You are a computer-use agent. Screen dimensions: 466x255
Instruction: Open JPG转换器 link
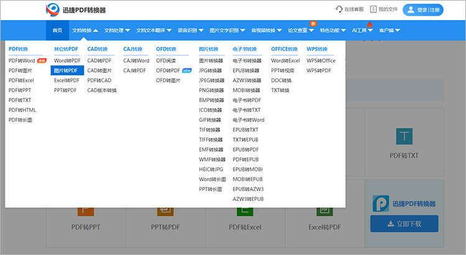tap(211, 70)
